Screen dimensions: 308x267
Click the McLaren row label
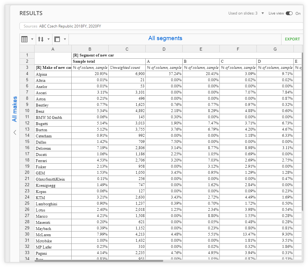coord(43,235)
